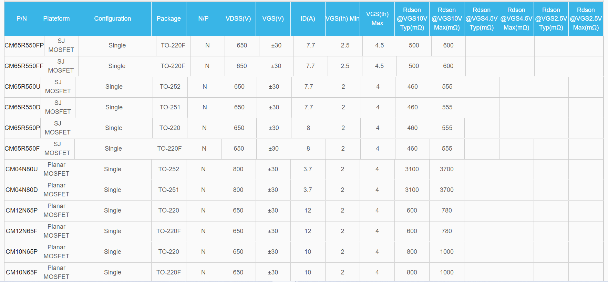Click 800 Rdson typ in CM10N65P row

click(x=412, y=252)
